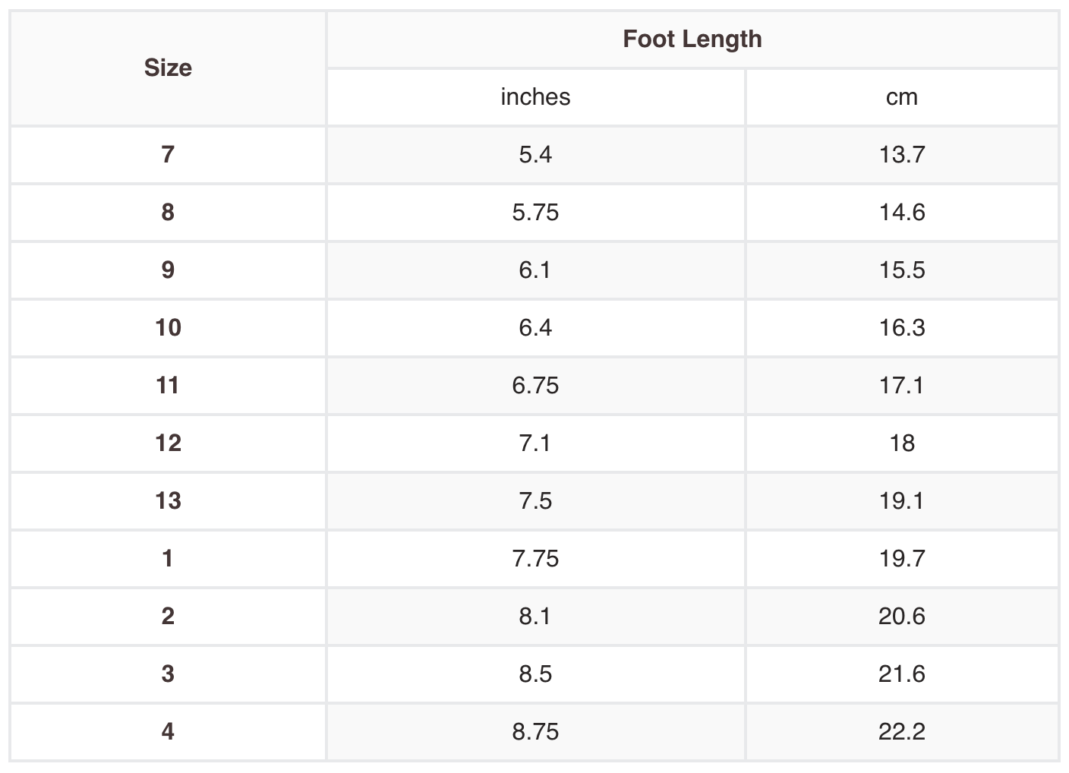Select the 6.75 inches cell
1069x773 pixels.
click(535, 386)
